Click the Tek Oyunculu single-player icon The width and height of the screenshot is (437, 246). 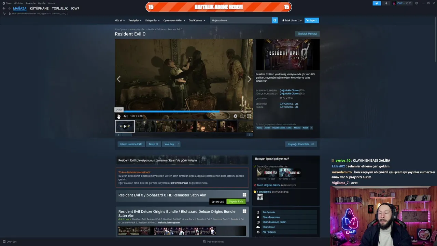(258, 212)
